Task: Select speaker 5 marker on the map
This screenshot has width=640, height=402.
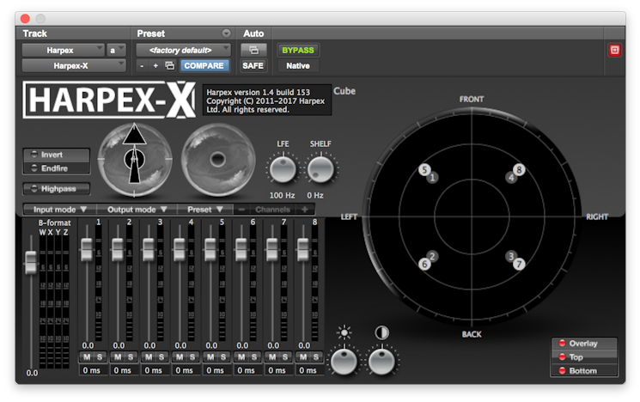Action: (x=424, y=170)
